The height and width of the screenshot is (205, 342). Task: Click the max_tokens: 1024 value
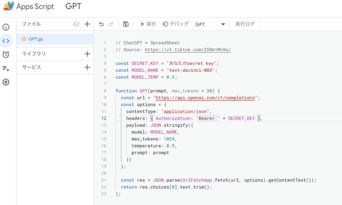click(169, 139)
